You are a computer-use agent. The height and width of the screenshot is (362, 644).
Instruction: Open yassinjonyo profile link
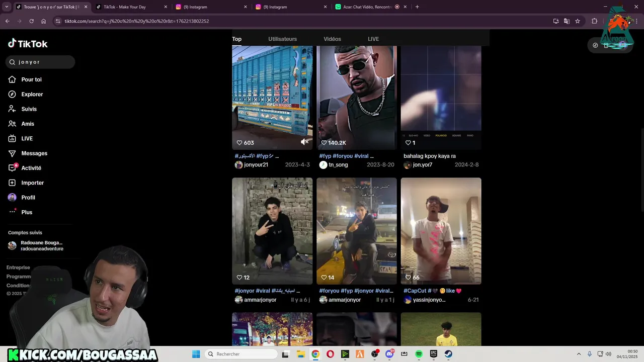coord(429,300)
